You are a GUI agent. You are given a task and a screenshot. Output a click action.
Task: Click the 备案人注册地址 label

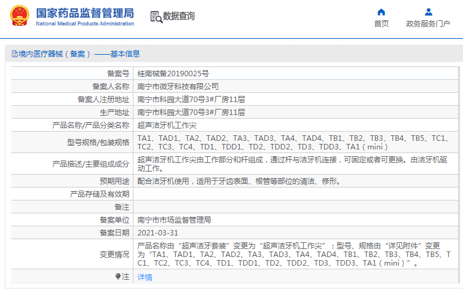(x=103, y=100)
